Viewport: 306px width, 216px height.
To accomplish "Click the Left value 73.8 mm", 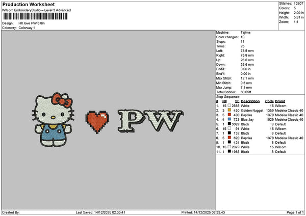I will pyautogui.click(x=247, y=51).
